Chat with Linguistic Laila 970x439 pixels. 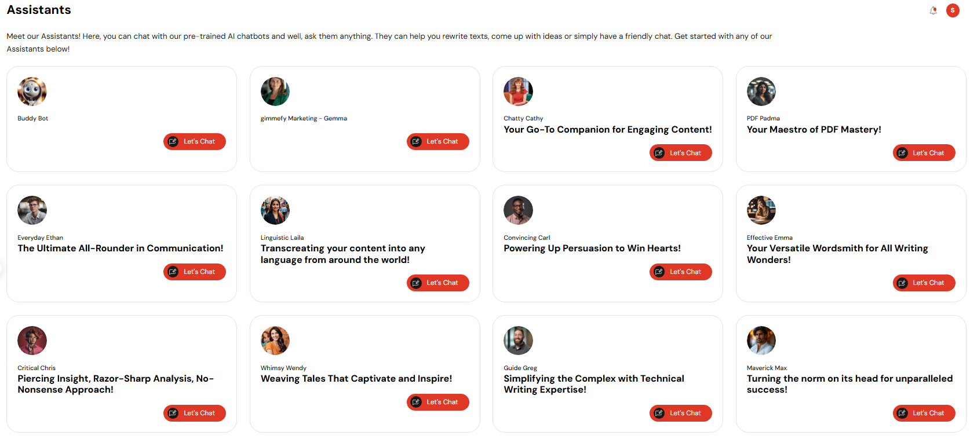tap(438, 283)
